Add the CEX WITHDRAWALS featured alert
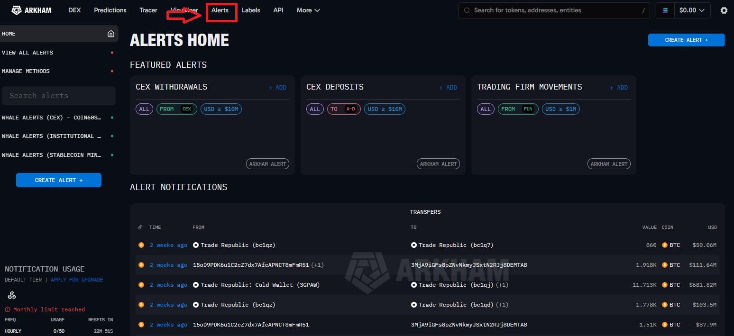 (277, 88)
